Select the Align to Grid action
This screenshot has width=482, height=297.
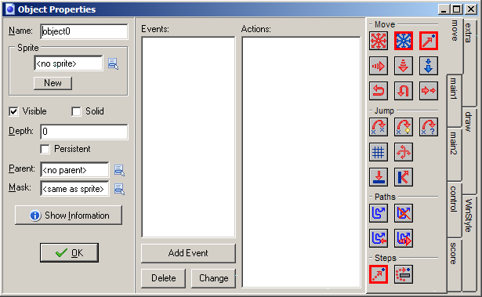pos(379,152)
